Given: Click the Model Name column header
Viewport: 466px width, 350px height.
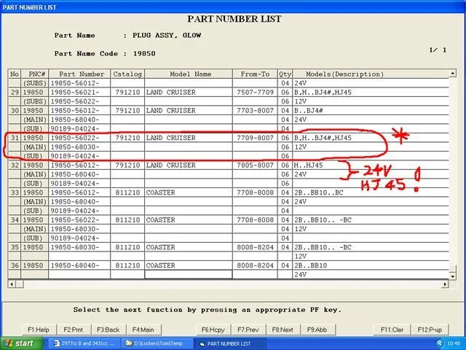Looking at the screenshot, I should [x=189, y=74].
